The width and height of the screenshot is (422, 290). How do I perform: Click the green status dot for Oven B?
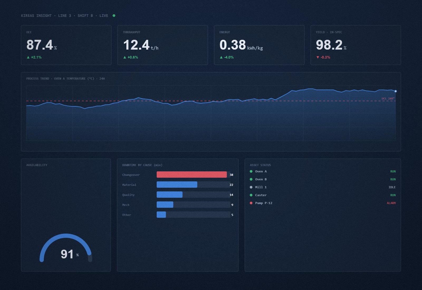251,179
